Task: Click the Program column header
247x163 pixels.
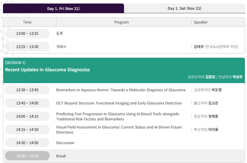Action: (x=122, y=22)
